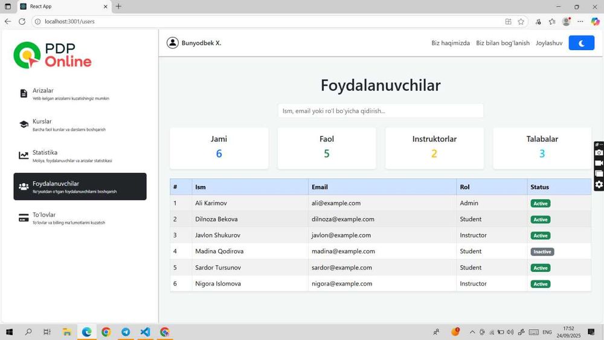
Task: Show hidden tray icons chevron
Action: 472,332
